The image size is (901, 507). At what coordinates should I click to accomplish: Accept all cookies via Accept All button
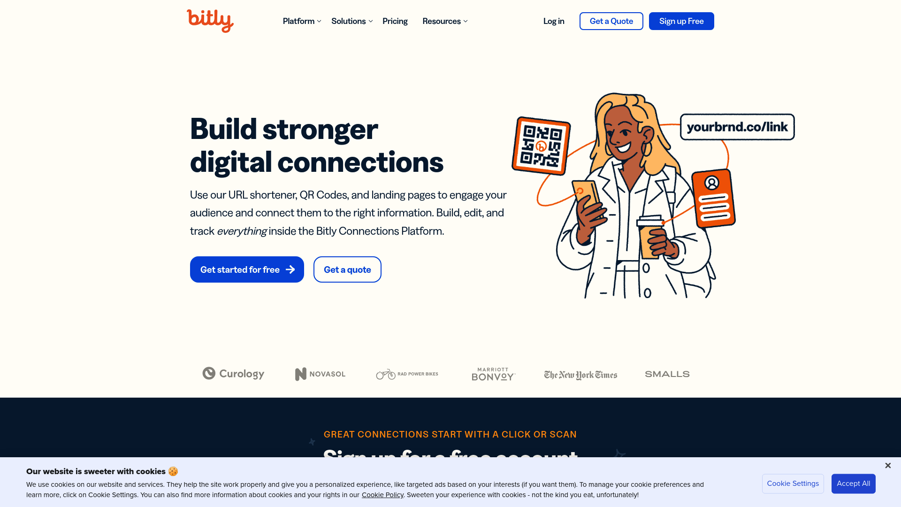(853, 484)
